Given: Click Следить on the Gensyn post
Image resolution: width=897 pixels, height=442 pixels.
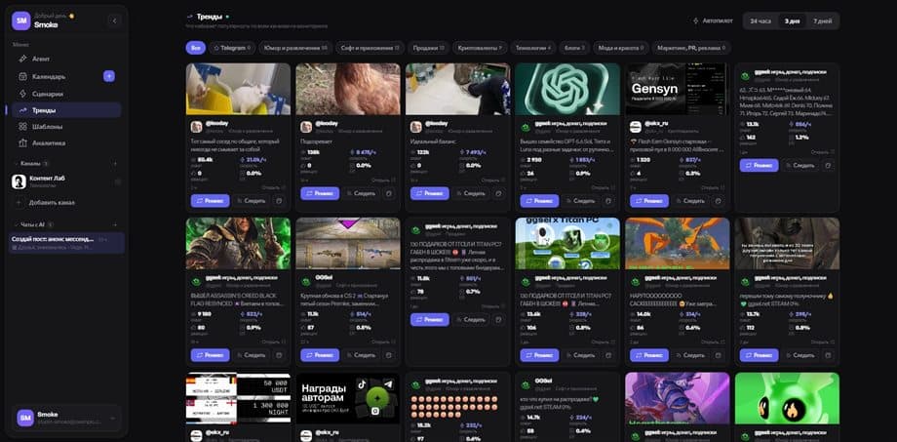Looking at the screenshot, I should coord(690,201).
